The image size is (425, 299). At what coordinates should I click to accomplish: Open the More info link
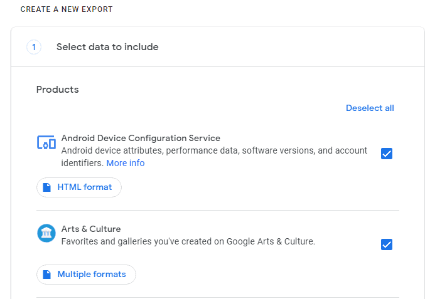click(x=125, y=163)
